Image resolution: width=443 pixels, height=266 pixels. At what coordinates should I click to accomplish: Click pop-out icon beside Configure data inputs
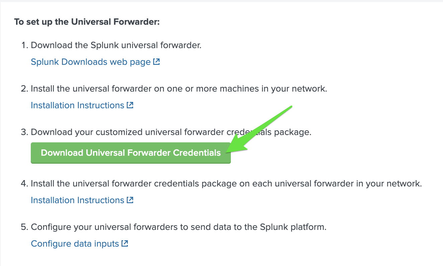(x=125, y=244)
